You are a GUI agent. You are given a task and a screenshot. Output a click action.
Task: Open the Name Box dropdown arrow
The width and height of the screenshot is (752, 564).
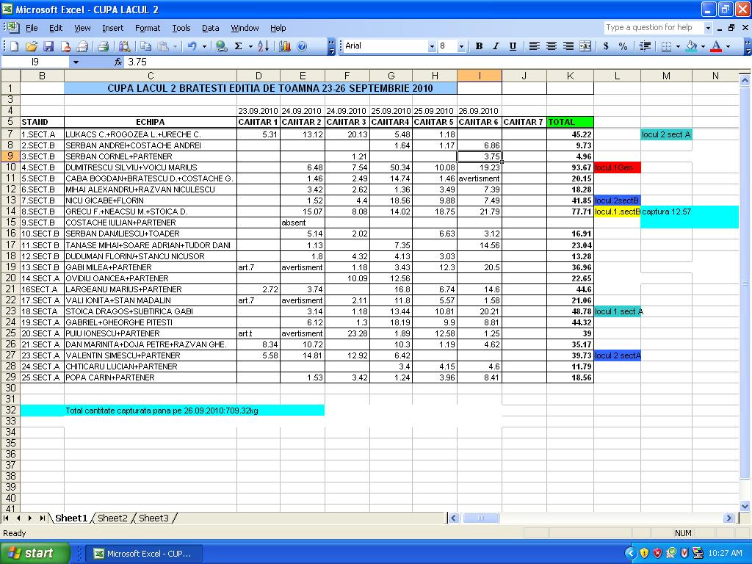click(x=75, y=62)
